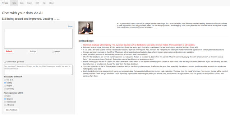Click into the large request text box
Screen dimensions: 230x129
point(38,39)
